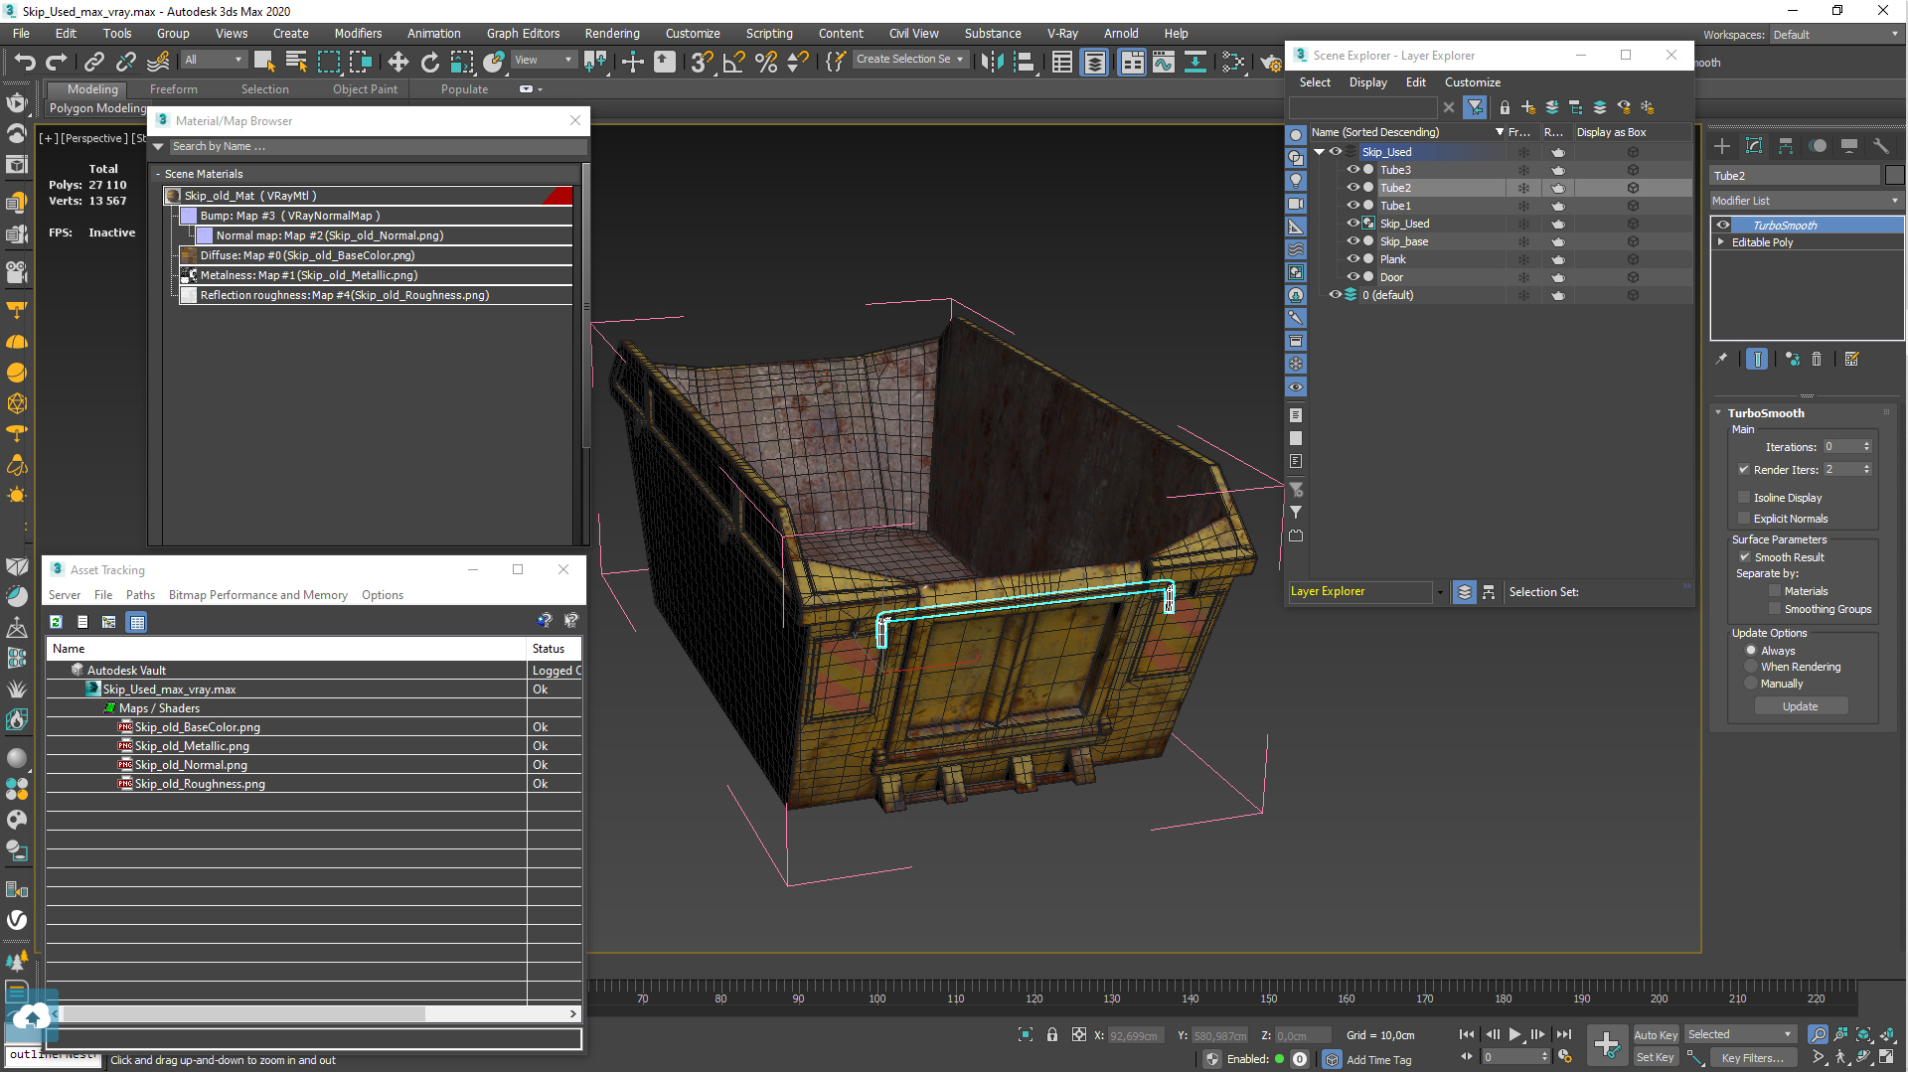
Task: Expand the Editable Poly modifier
Action: [1721, 242]
